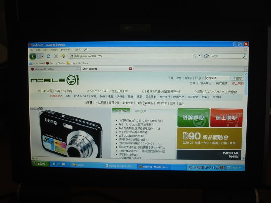Click the 站內搜尋 site search field
271x203 pixels.
tap(217, 78)
